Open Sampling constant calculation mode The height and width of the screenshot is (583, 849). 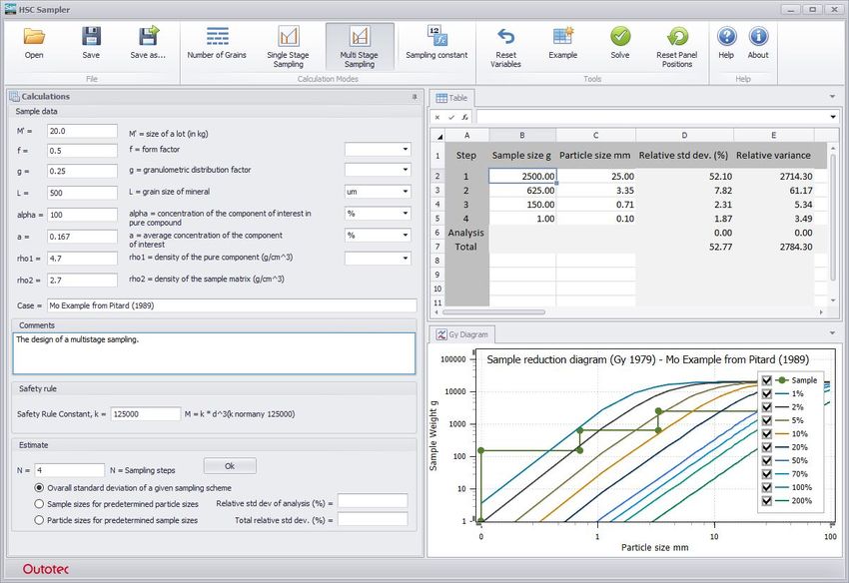[x=436, y=43]
